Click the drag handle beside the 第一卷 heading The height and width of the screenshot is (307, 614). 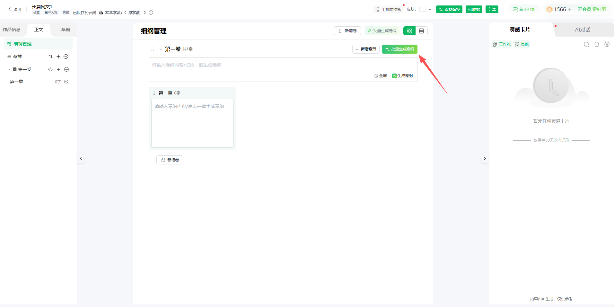(x=153, y=49)
